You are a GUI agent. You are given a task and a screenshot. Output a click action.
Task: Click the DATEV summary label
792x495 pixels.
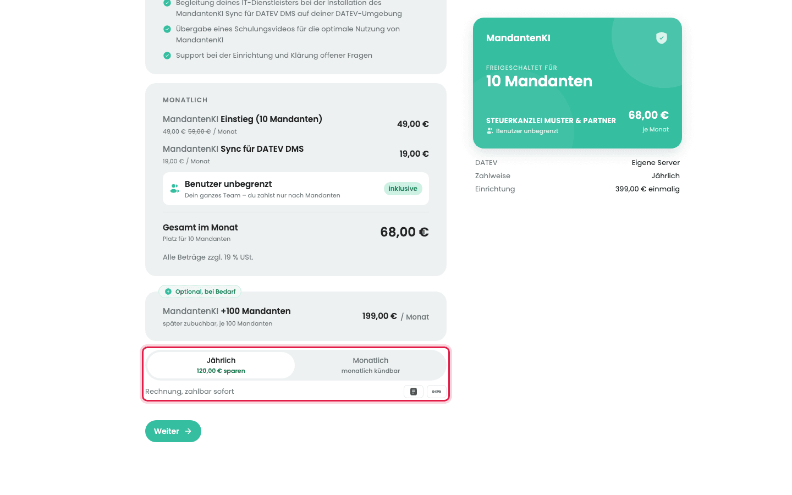(486, 163)
